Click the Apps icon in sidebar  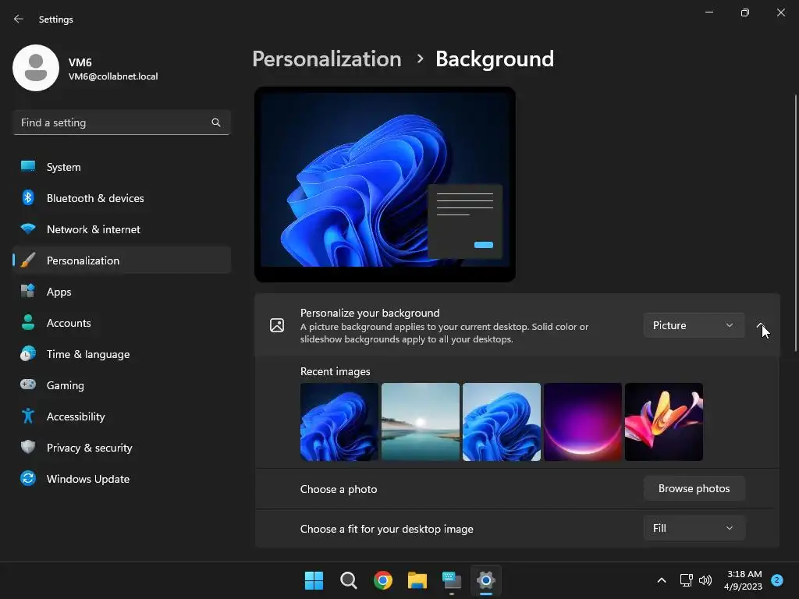28,292
